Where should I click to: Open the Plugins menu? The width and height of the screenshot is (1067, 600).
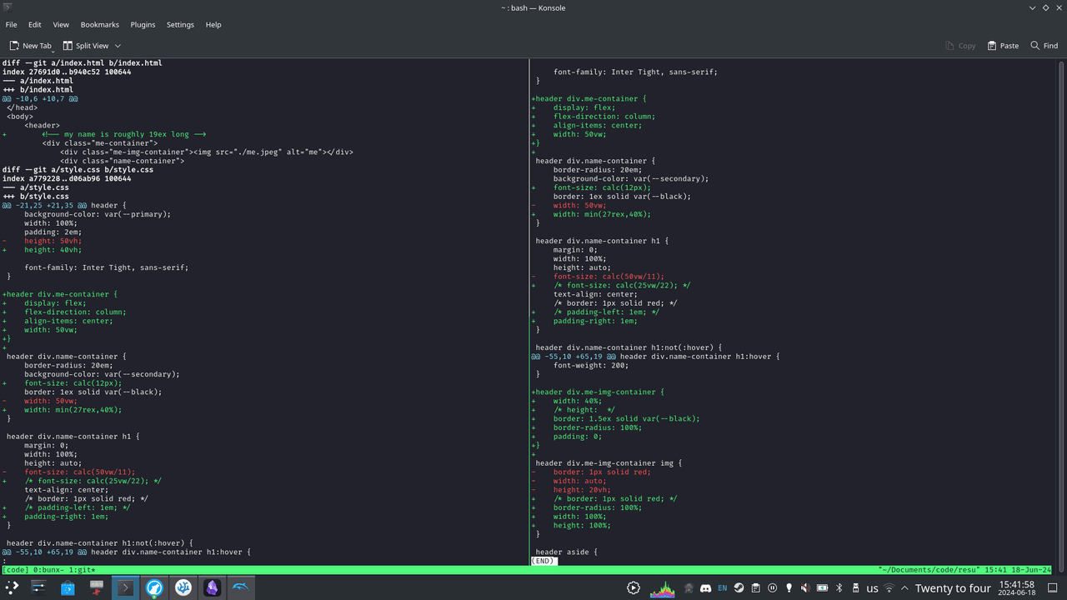click(143, 24)
